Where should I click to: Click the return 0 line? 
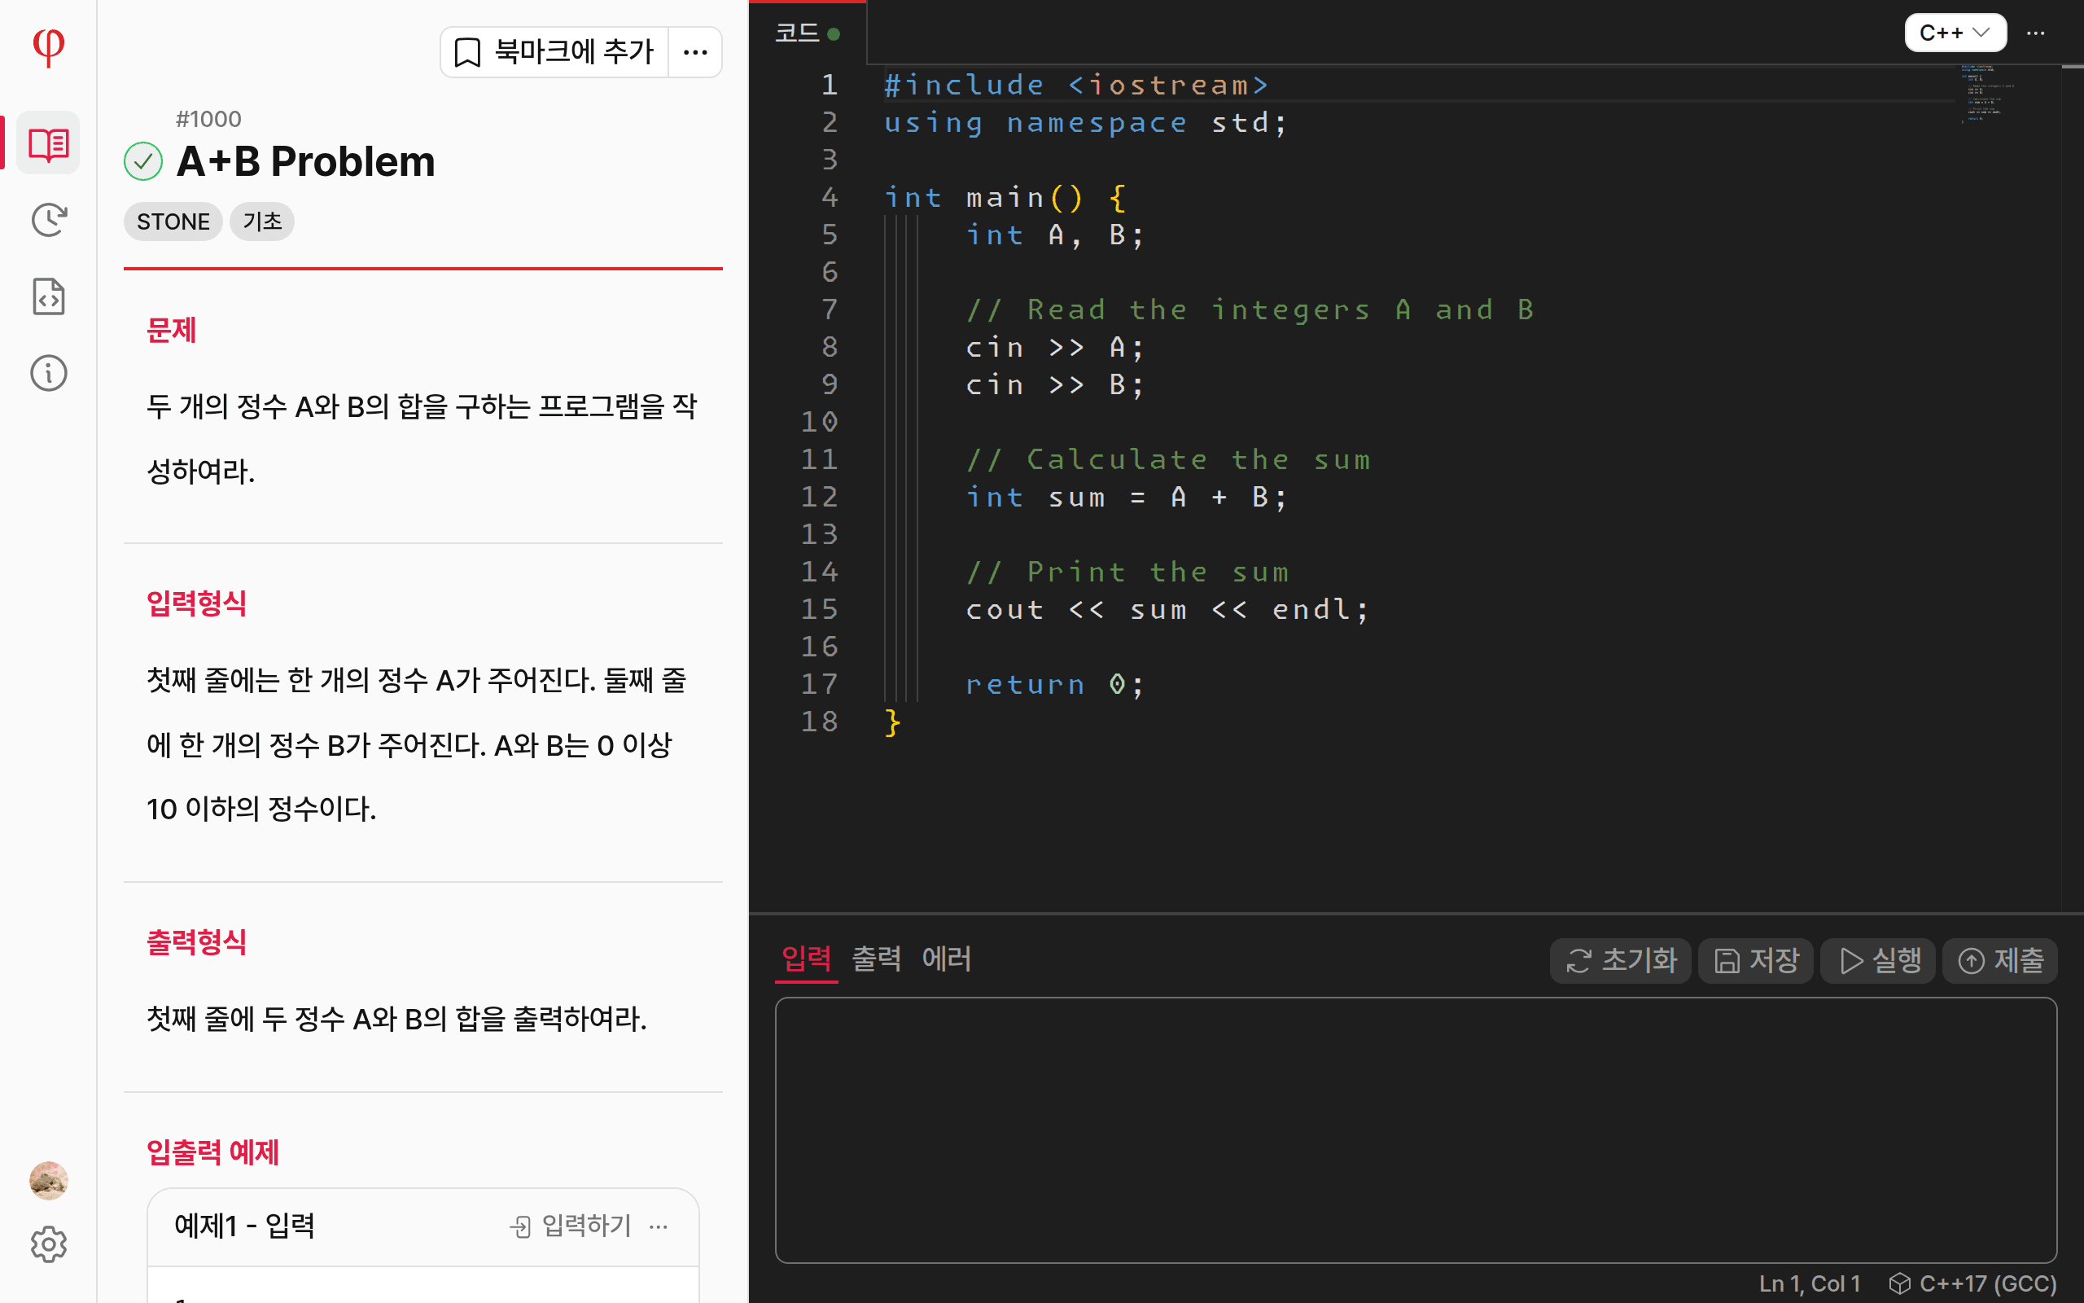tap(1054, 684)
